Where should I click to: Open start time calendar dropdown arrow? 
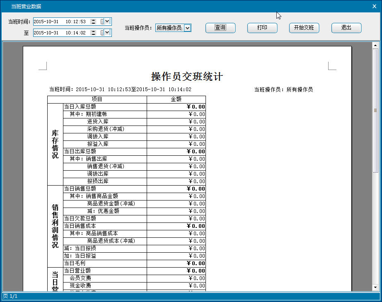tap(107, 22)
